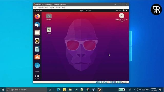Open Sticky Notes on the taskbar
The height and width of the screenshot is (92, 164).
click(x=64, y=90)
